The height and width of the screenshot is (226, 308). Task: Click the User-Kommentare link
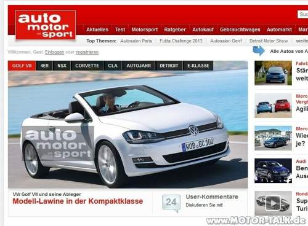pos(212,197)
